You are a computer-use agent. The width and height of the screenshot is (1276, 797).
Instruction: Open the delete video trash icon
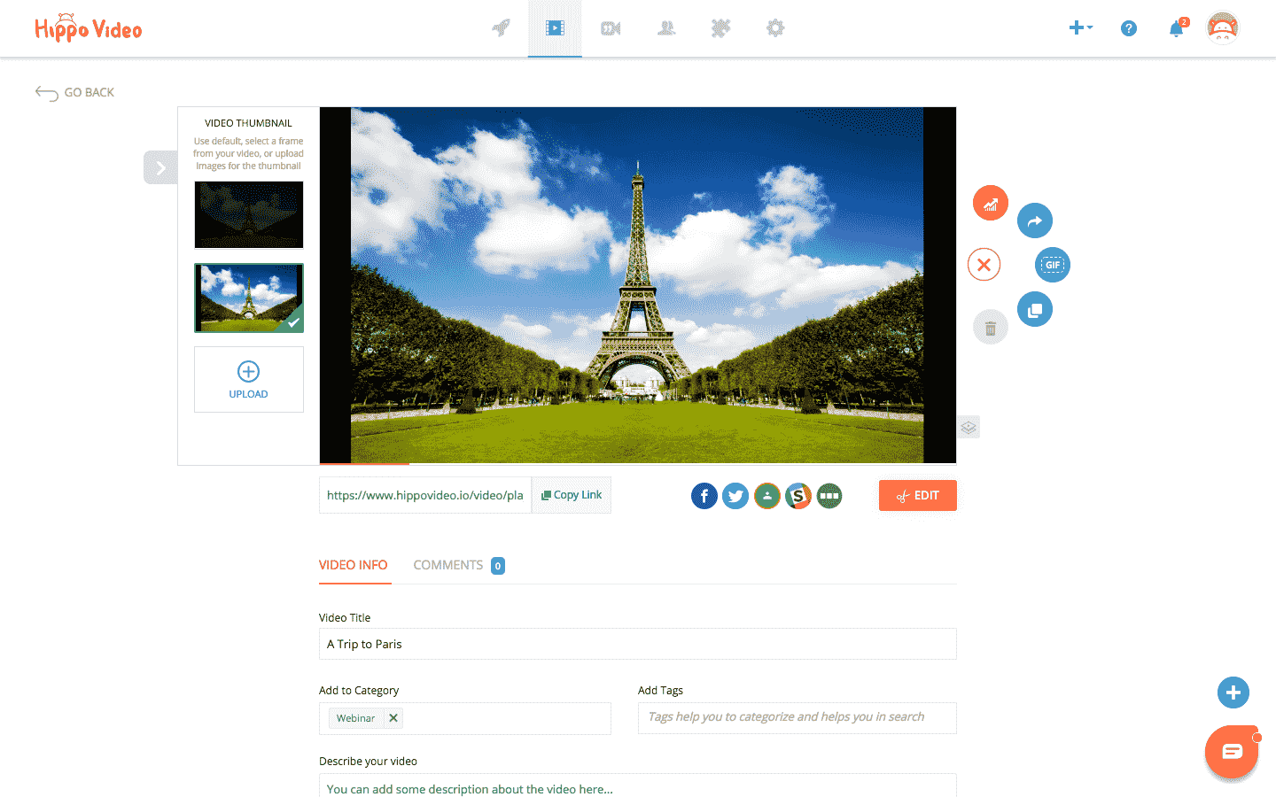990,326
